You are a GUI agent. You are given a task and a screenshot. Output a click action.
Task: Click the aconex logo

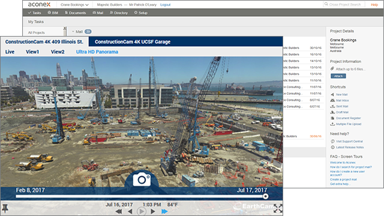coord(39,4)
